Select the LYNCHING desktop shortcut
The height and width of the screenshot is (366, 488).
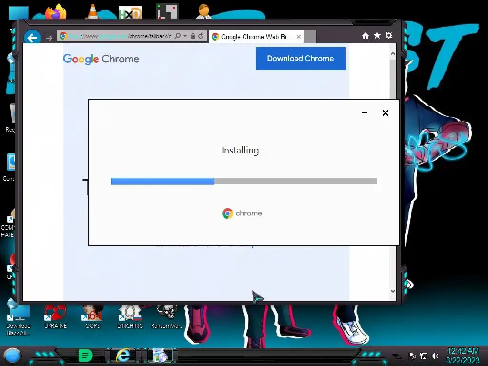tap(130, 317)
